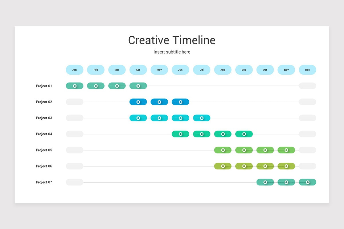Click Project 06 November marker
The height and width of the screenshot is (229, 344).
click(286, 166)
